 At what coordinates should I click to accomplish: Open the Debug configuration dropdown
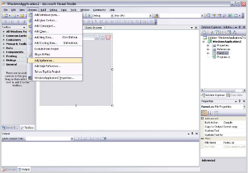point(112,15)
